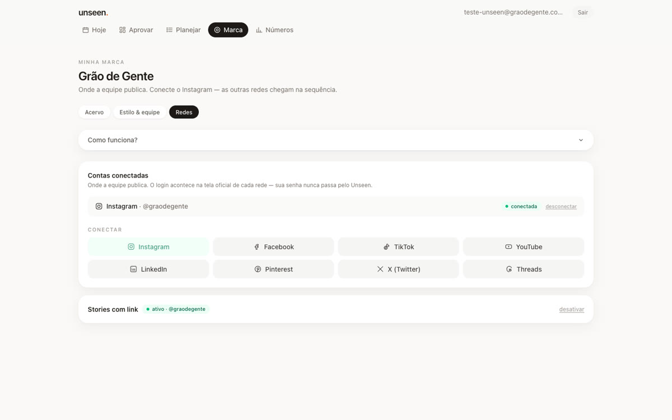Click desconectar for Instagram account
Screen dimensions: 672x420
[561, 207]
